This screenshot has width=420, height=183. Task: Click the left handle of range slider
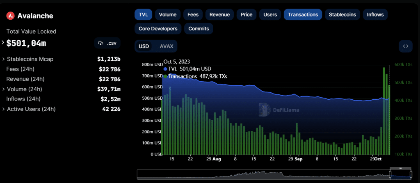390,175
